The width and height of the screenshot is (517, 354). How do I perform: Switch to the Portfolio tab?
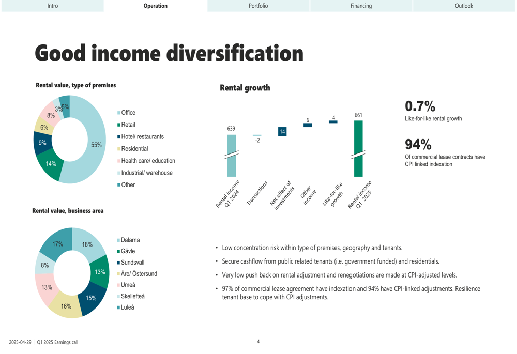pyautogui.click(x=258, y=6)
